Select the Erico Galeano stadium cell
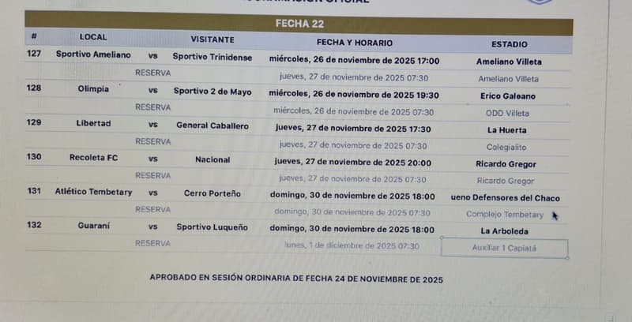The width and height of the screenshot is (632, 322). tap(509, 96)
